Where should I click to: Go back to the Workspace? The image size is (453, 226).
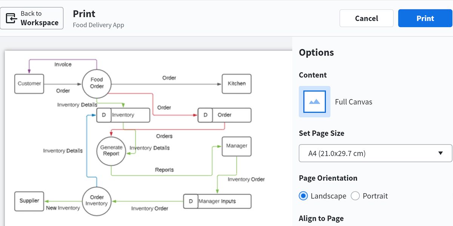[x=32, y=18]
